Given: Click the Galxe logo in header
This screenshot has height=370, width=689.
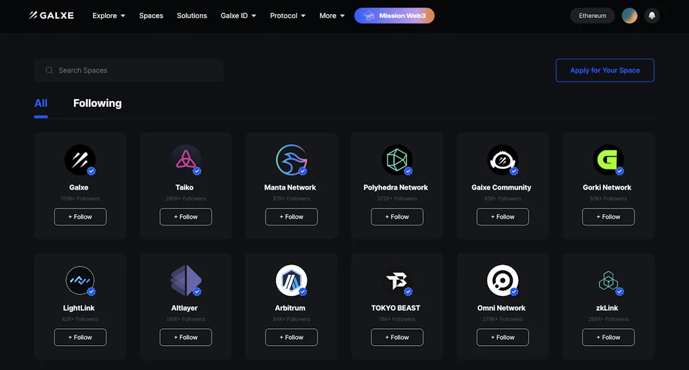Looking at the screenshot, I should pyautogui.click(x=51, y=15).
